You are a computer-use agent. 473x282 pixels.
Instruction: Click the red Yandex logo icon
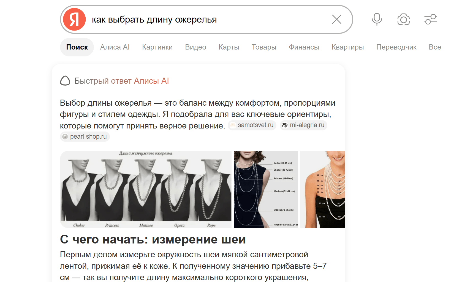pyautogui.click(x=74, y=19)
